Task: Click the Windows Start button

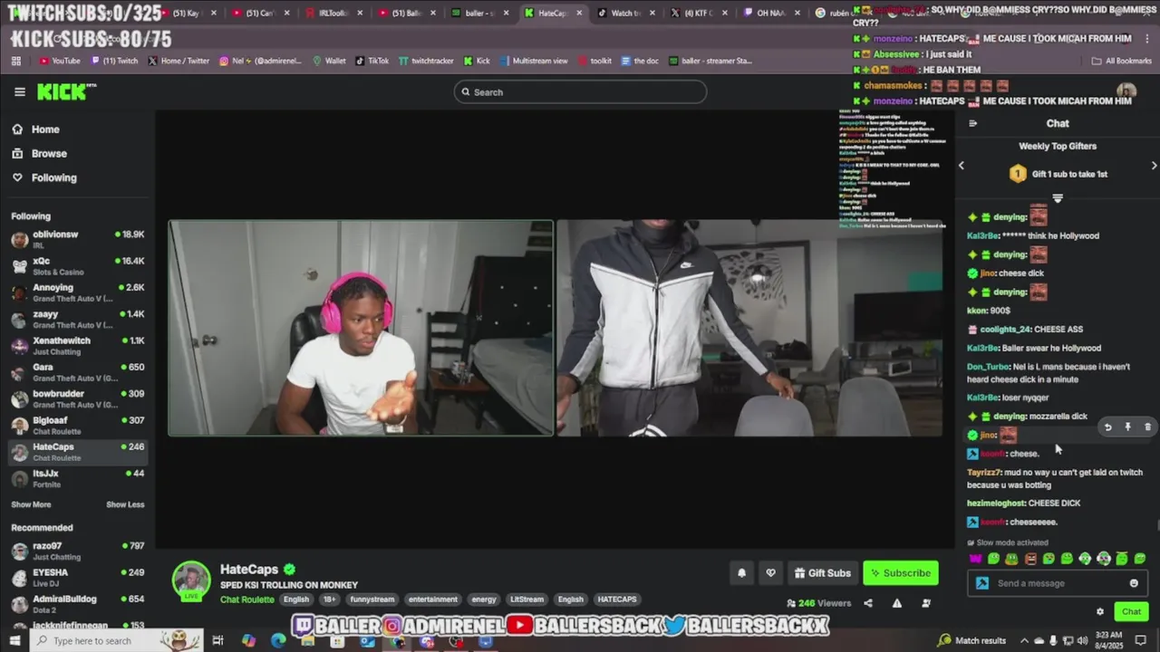Action: 14,640
